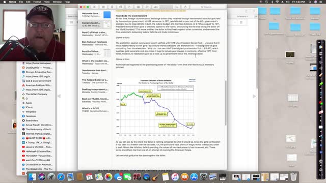The height and width of the screenshot is (183, 326).
Task: Click the left arrow in the background window
Action: click(59, 96)
